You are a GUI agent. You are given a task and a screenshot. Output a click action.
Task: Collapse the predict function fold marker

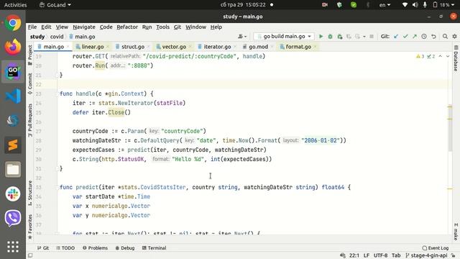(57, 187)
